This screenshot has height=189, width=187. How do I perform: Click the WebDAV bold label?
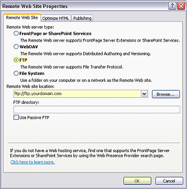point(29,47)
